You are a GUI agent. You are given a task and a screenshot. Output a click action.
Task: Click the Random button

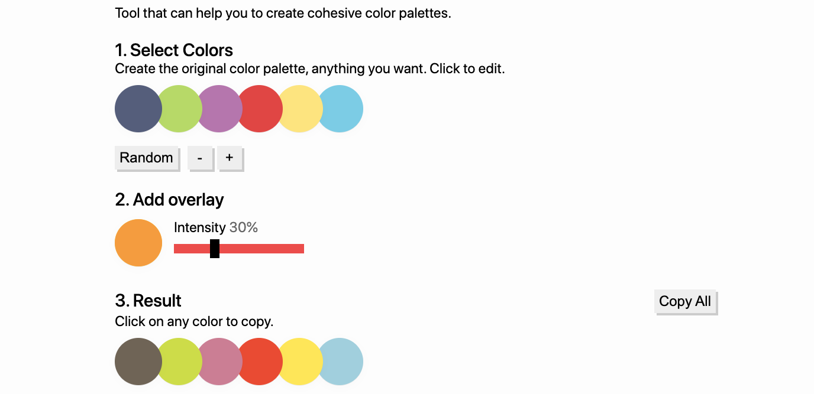(146, 158)
